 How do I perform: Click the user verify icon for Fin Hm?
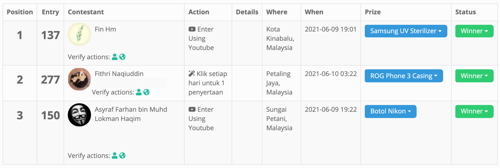(115, 57)
